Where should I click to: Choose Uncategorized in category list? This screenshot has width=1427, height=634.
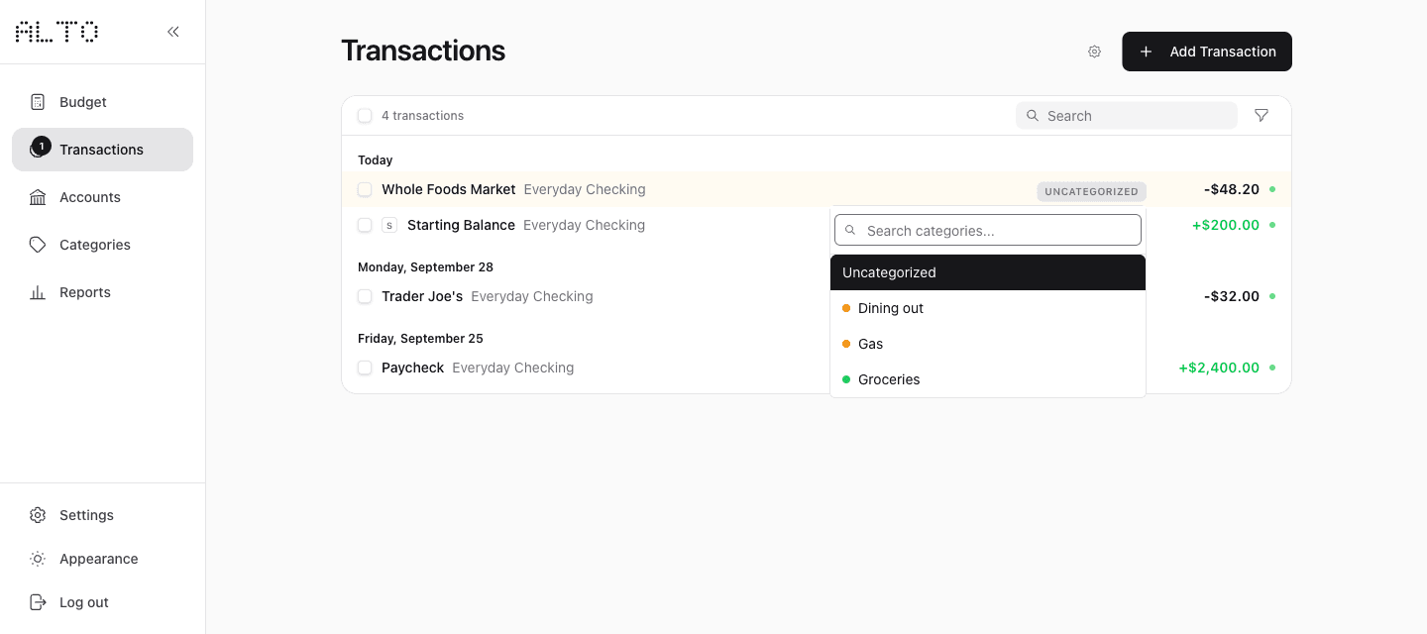(988, 272)
